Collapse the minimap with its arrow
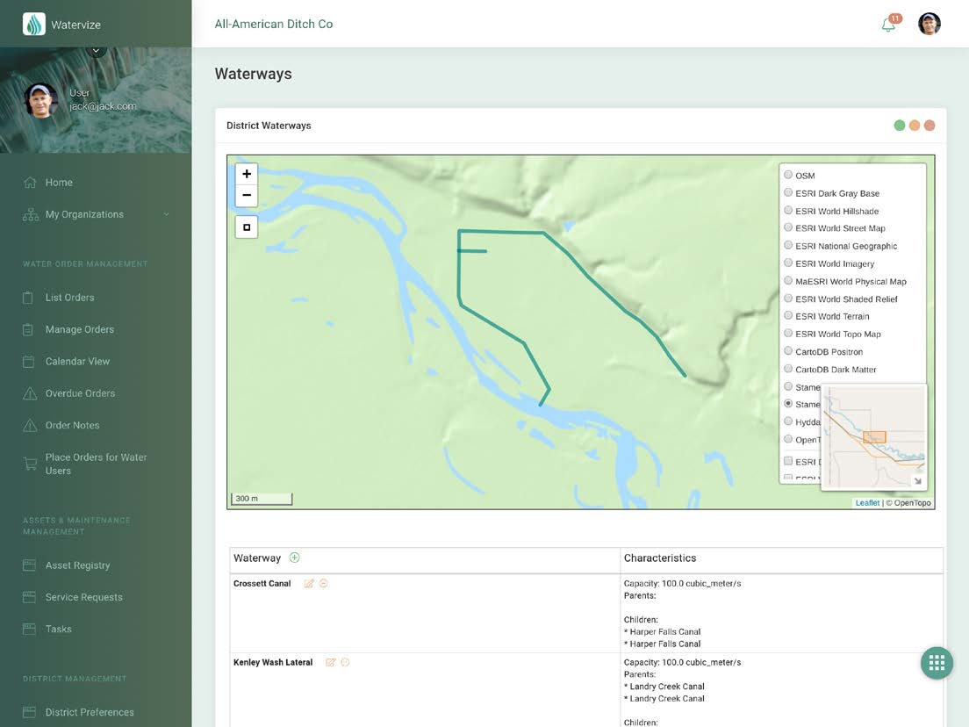 pyautogui.click(x=918, y=481)
